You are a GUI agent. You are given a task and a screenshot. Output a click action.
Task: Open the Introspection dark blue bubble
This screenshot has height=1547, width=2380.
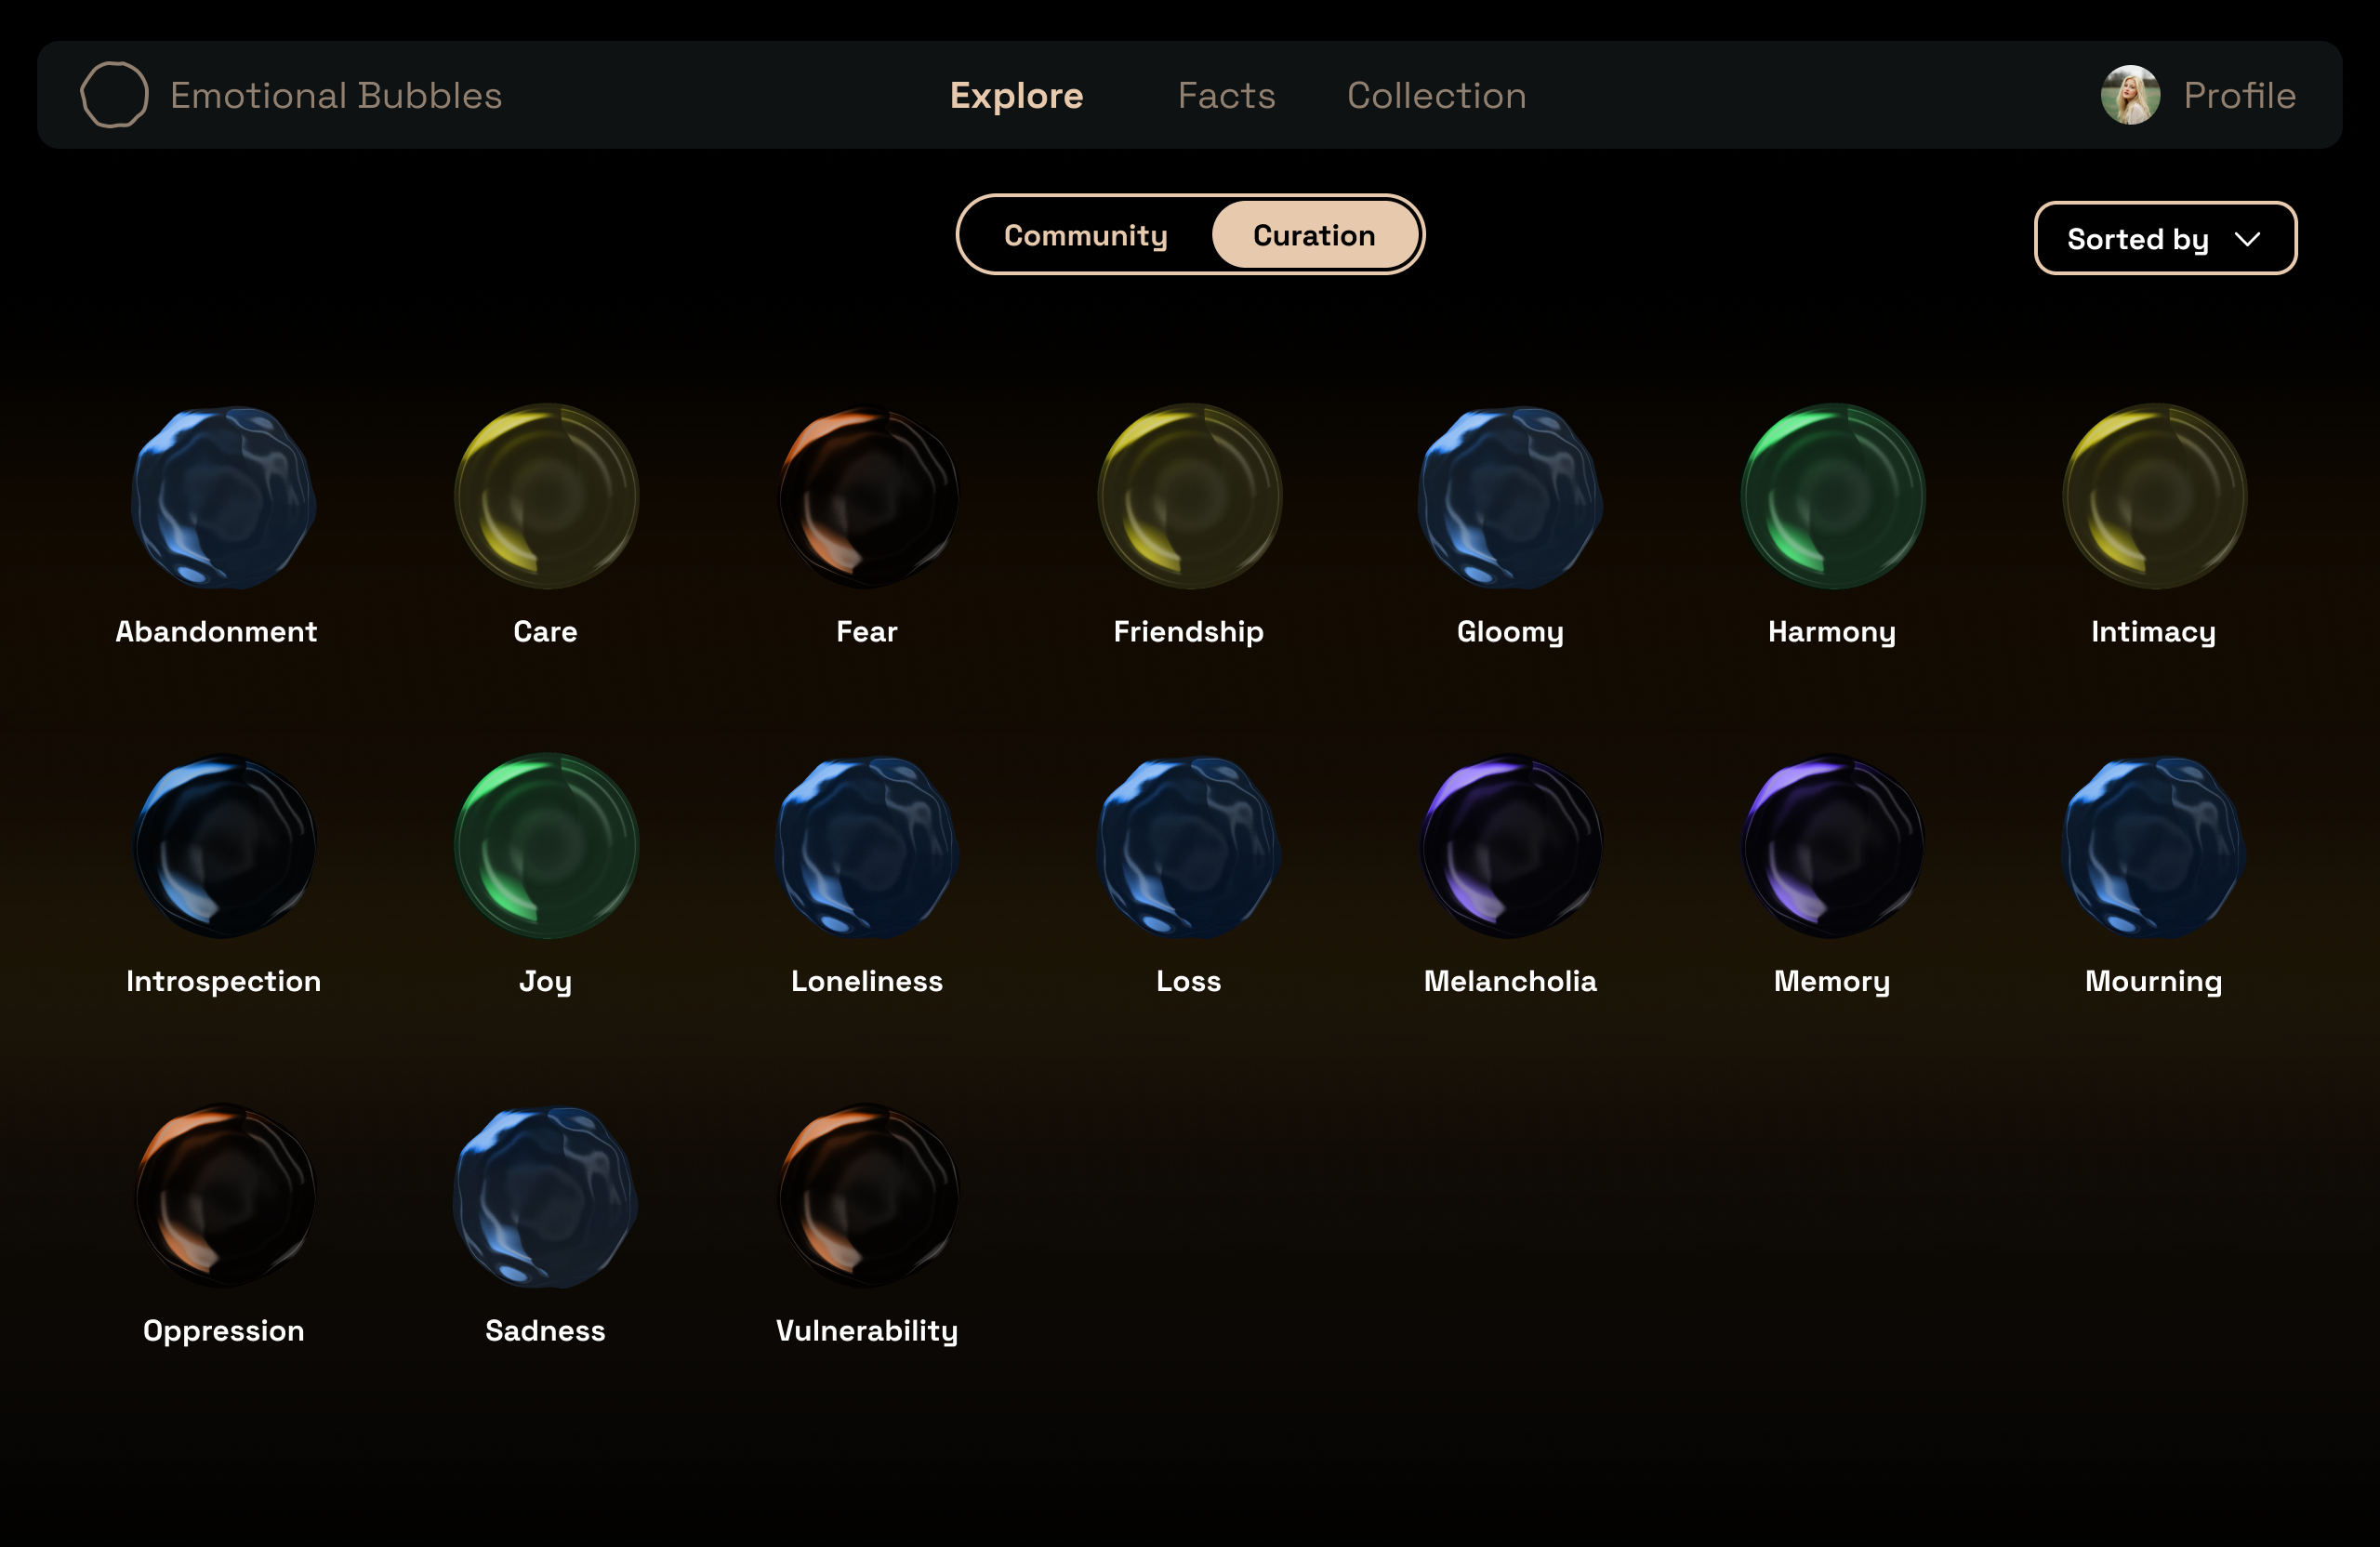[224, 846]
